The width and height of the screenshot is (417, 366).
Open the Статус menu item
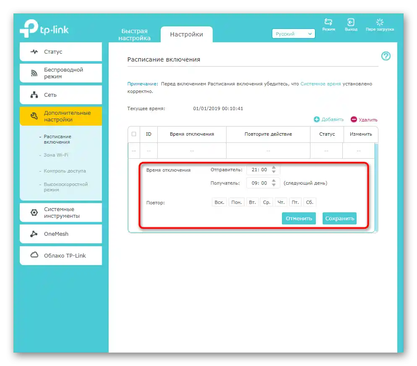[x=61, y=52]
